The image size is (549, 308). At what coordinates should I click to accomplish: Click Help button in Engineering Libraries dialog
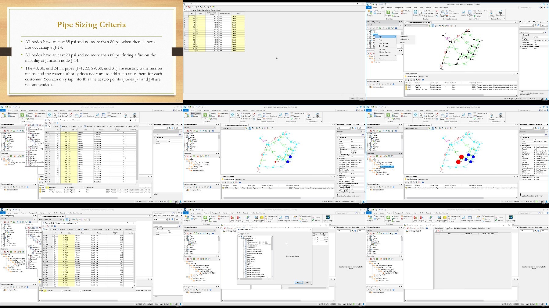pos(307,282)
